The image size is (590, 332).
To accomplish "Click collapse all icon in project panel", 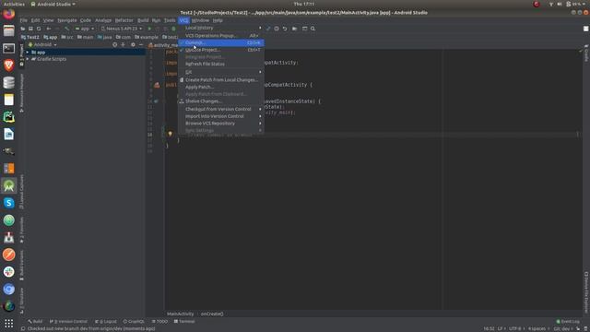I will point(123,44).
